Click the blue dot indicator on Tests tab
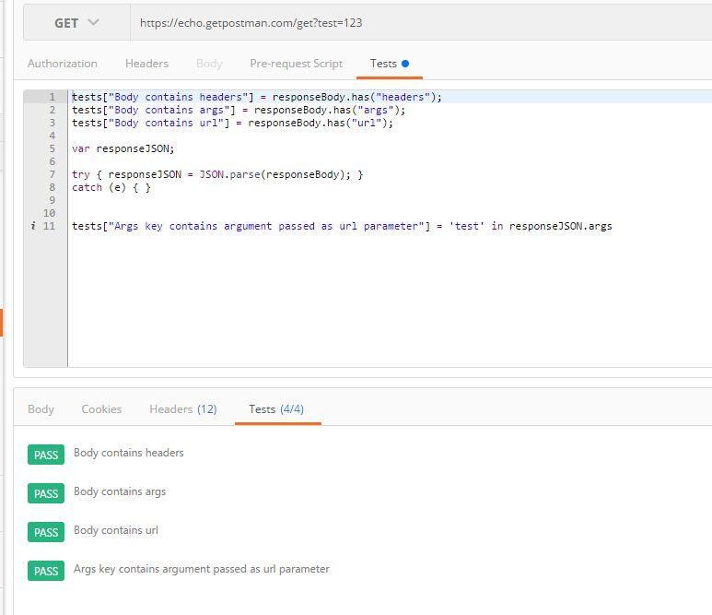 click(x=405, y=64)
